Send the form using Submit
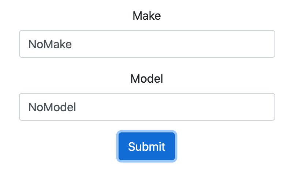This screenshot has width=303, height=180. 147,146
